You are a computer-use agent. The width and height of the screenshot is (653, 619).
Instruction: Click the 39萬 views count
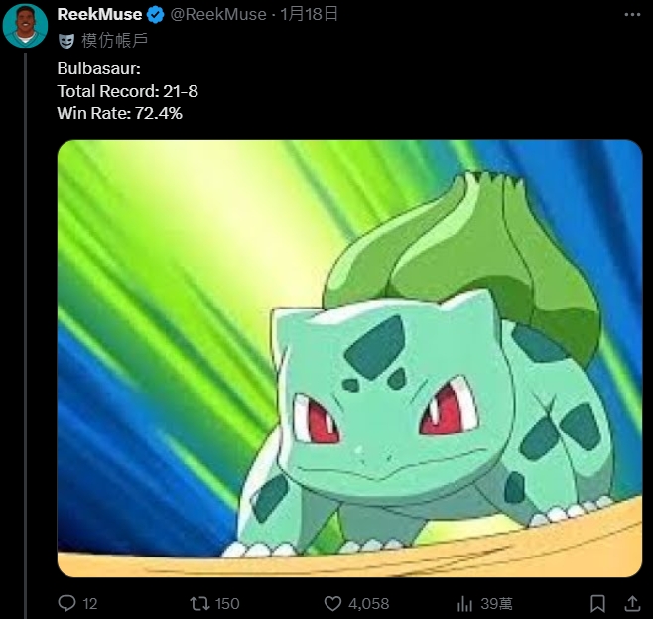[x=496, y=603]
